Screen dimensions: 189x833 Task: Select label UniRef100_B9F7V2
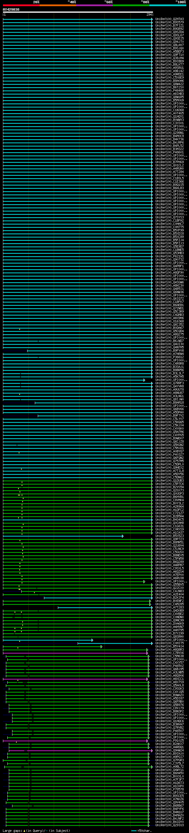170,415
